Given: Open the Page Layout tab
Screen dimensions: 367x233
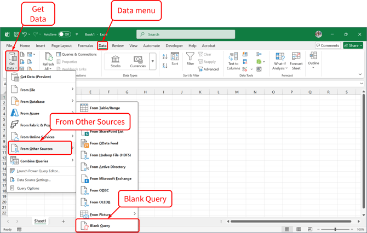Looking at the screenshot, I should (61, 46).
